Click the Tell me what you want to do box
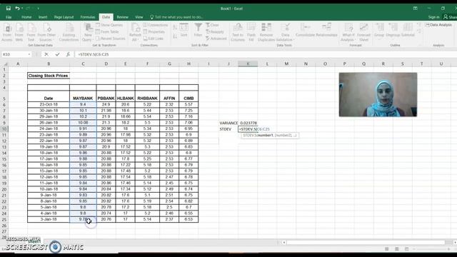This screenshot has height=257, width=457. click(176, 17)
